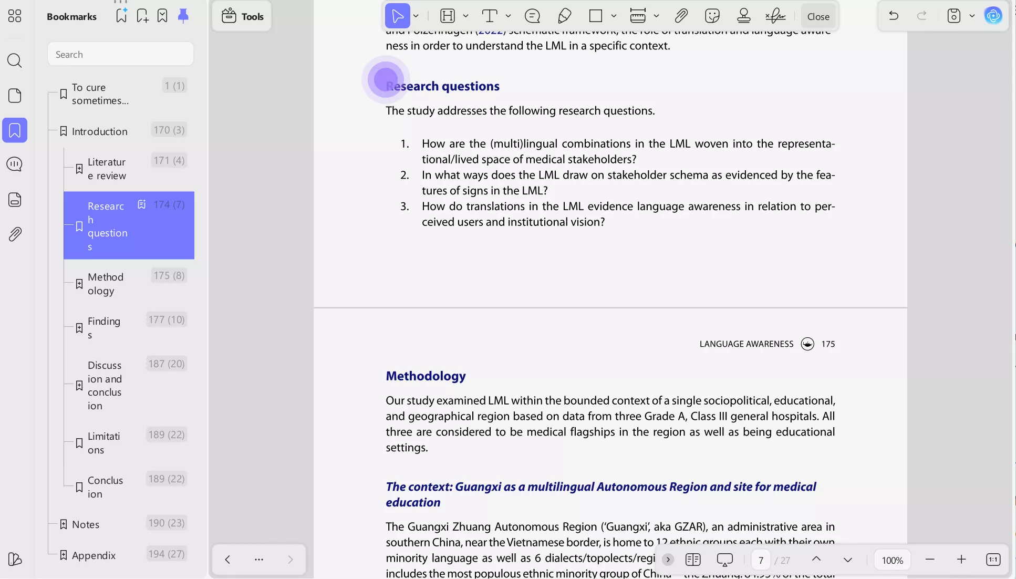Select the Signature tool
The image size is (1016, 579).
pyautogui.click(x=775, y=16)
